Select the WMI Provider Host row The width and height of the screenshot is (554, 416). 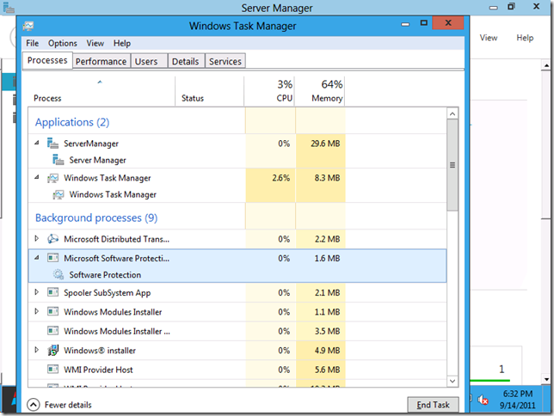(x=237, y=370)
